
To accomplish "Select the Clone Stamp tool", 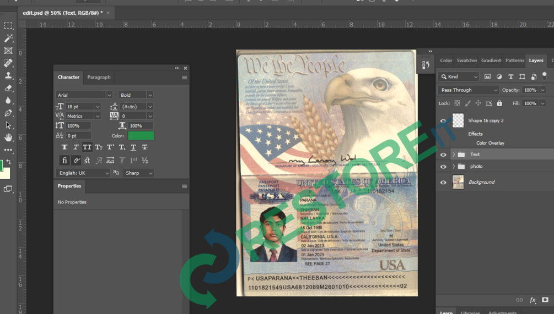I will click(x=8, y=75).
